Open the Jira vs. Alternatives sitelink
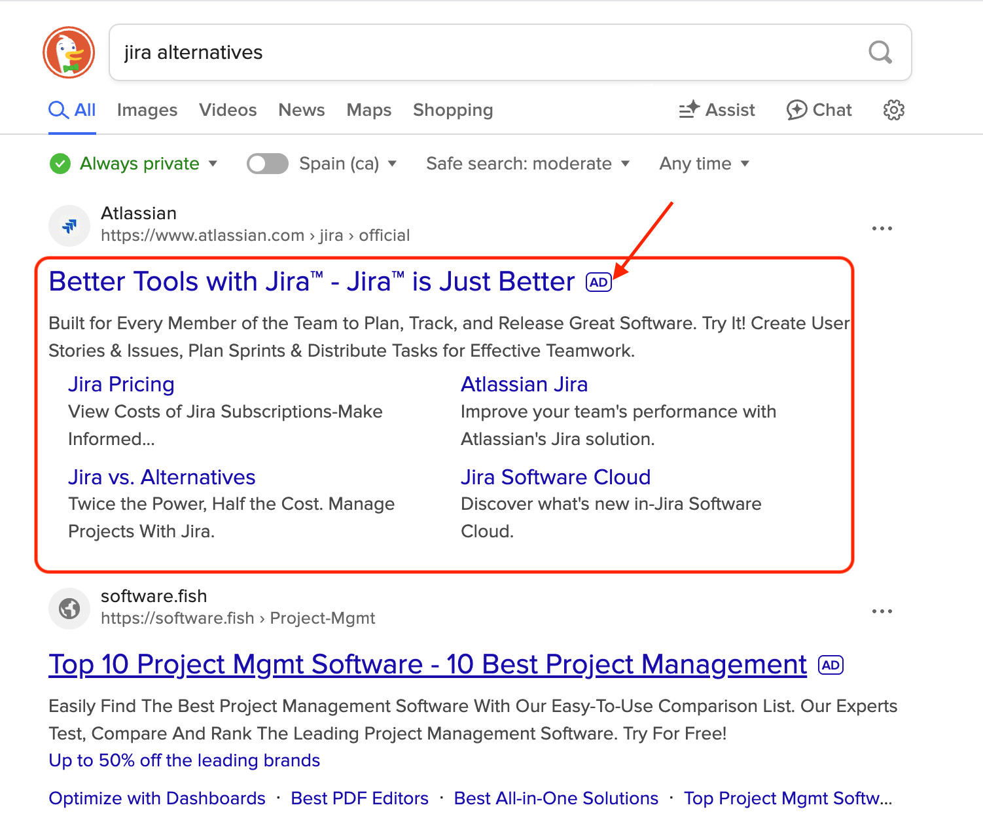 pyautogui.click(x=162, y=477)
